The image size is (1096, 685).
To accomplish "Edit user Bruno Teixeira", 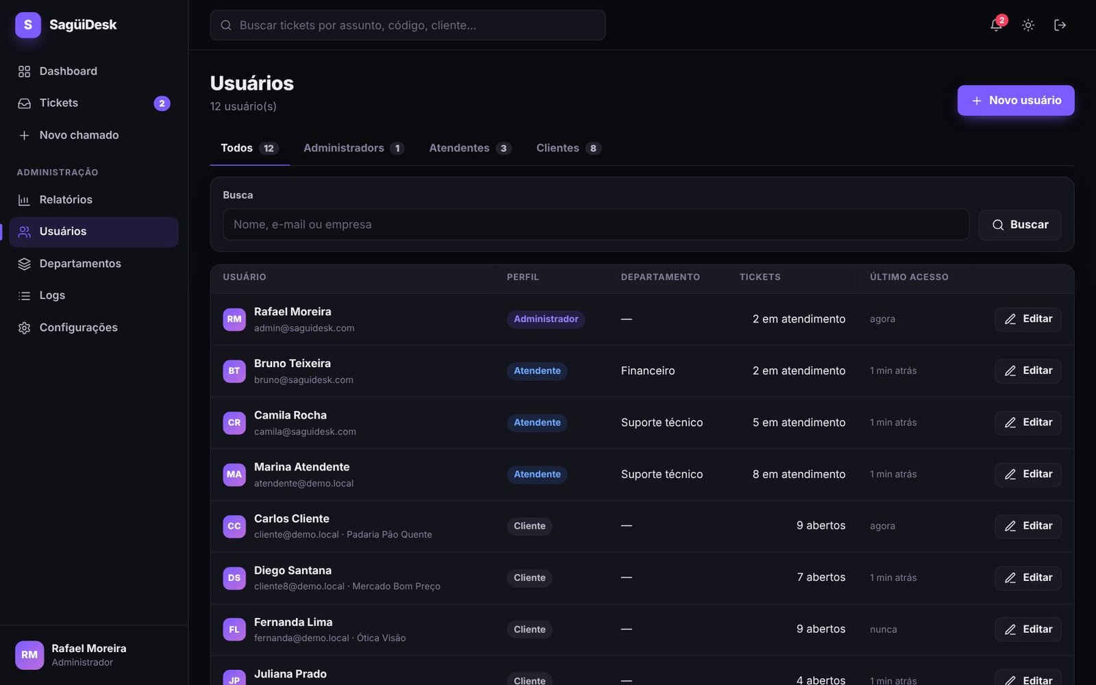I will pyautogui.click(x=1028, y=371).
